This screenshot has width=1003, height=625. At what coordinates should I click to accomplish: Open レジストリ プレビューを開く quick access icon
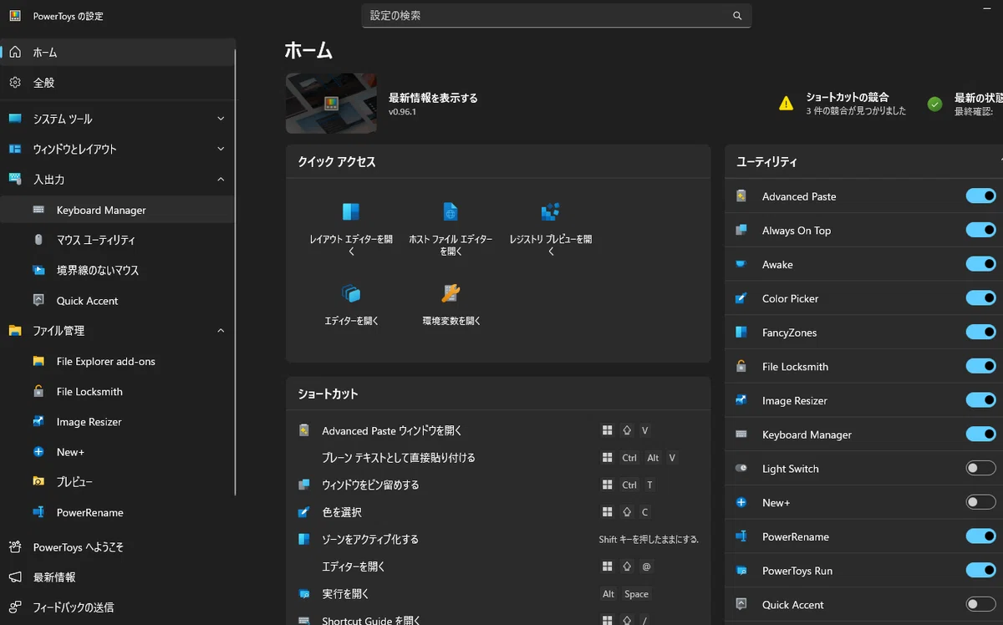551,212
